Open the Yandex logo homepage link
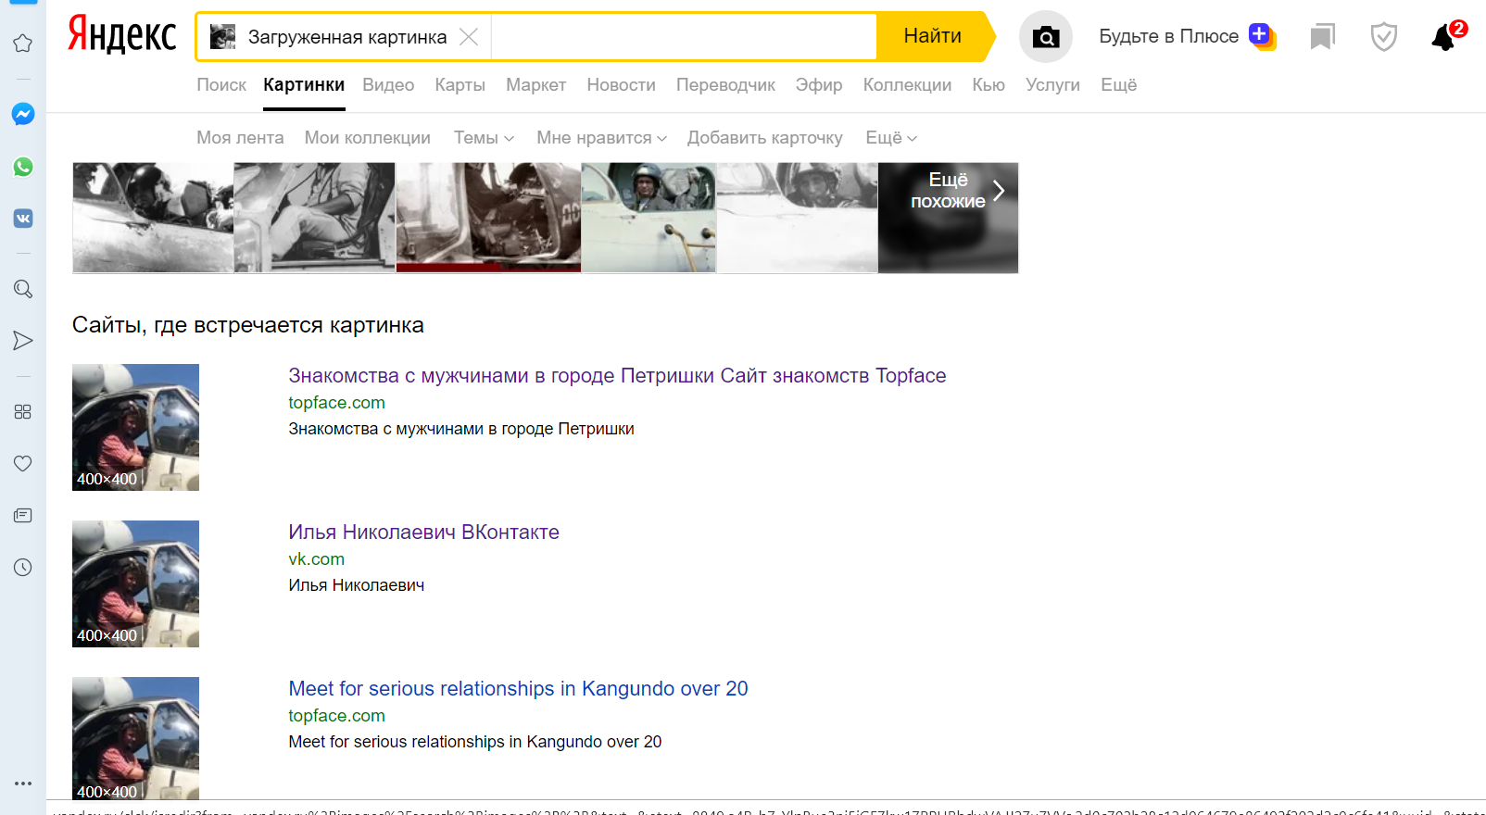1486x815 pixels. tap(121, 35)
